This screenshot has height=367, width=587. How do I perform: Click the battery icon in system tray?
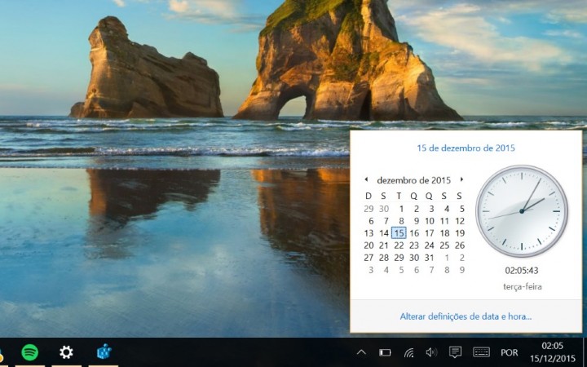[385, 352]
